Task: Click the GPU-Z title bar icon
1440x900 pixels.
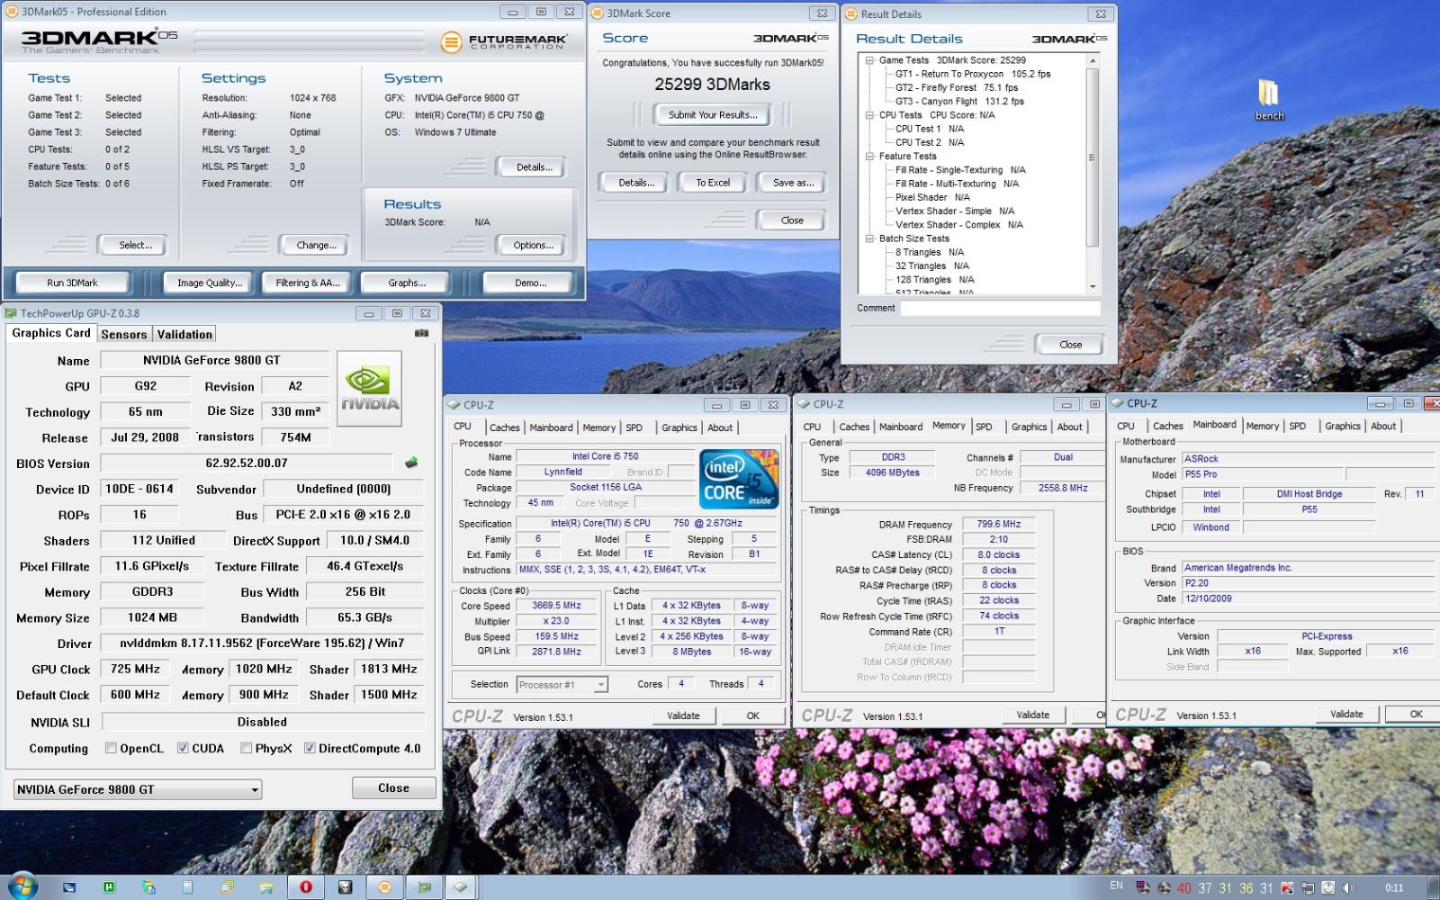Action: pyautogui.click(x=12, y=313)
